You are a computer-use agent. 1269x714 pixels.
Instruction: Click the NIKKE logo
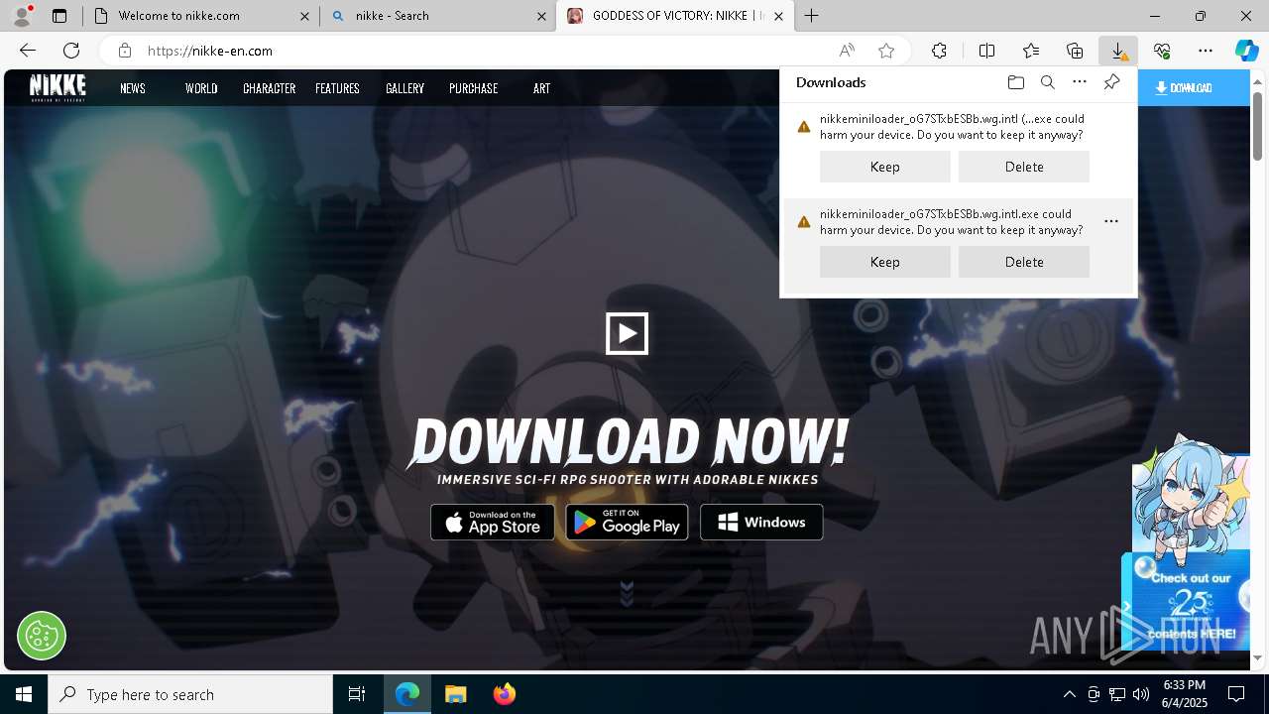click(x=58, y=87)
